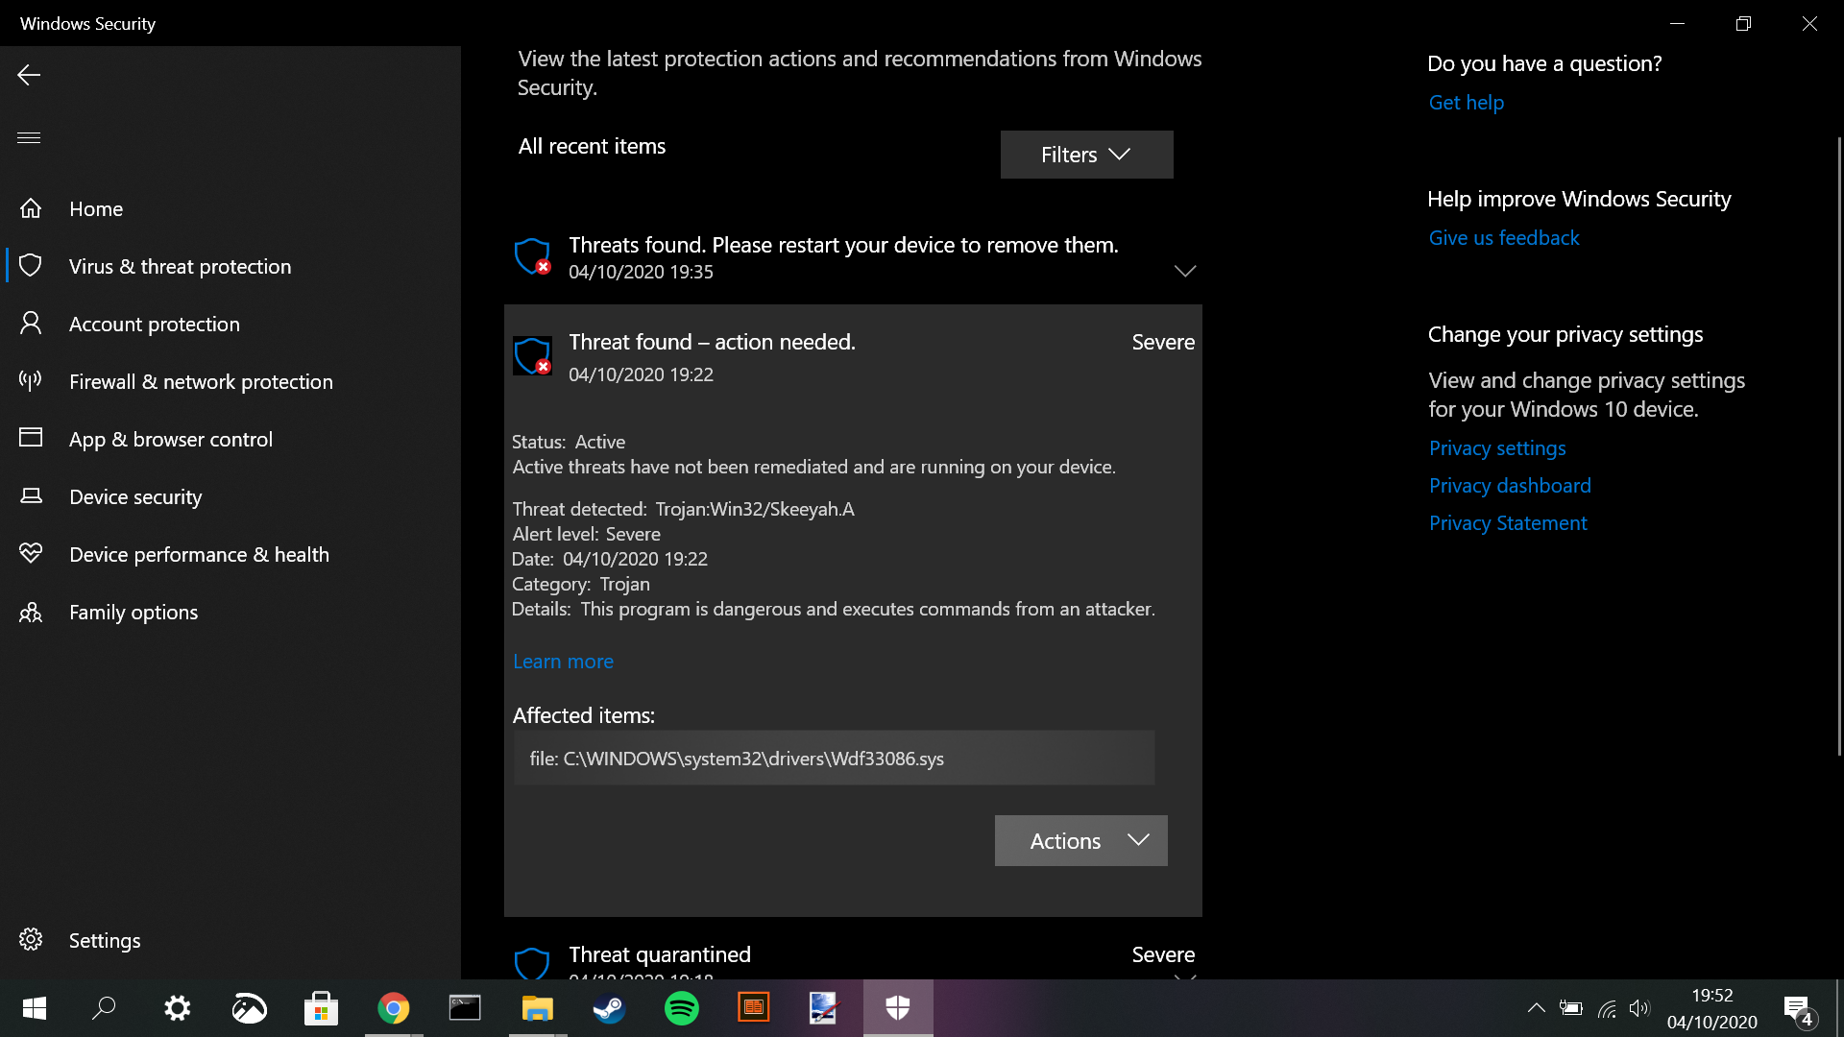Viewport: 1844px width, 1037px height.
Task: Show hidden system tray icons
Action: pos(1536,1008)
